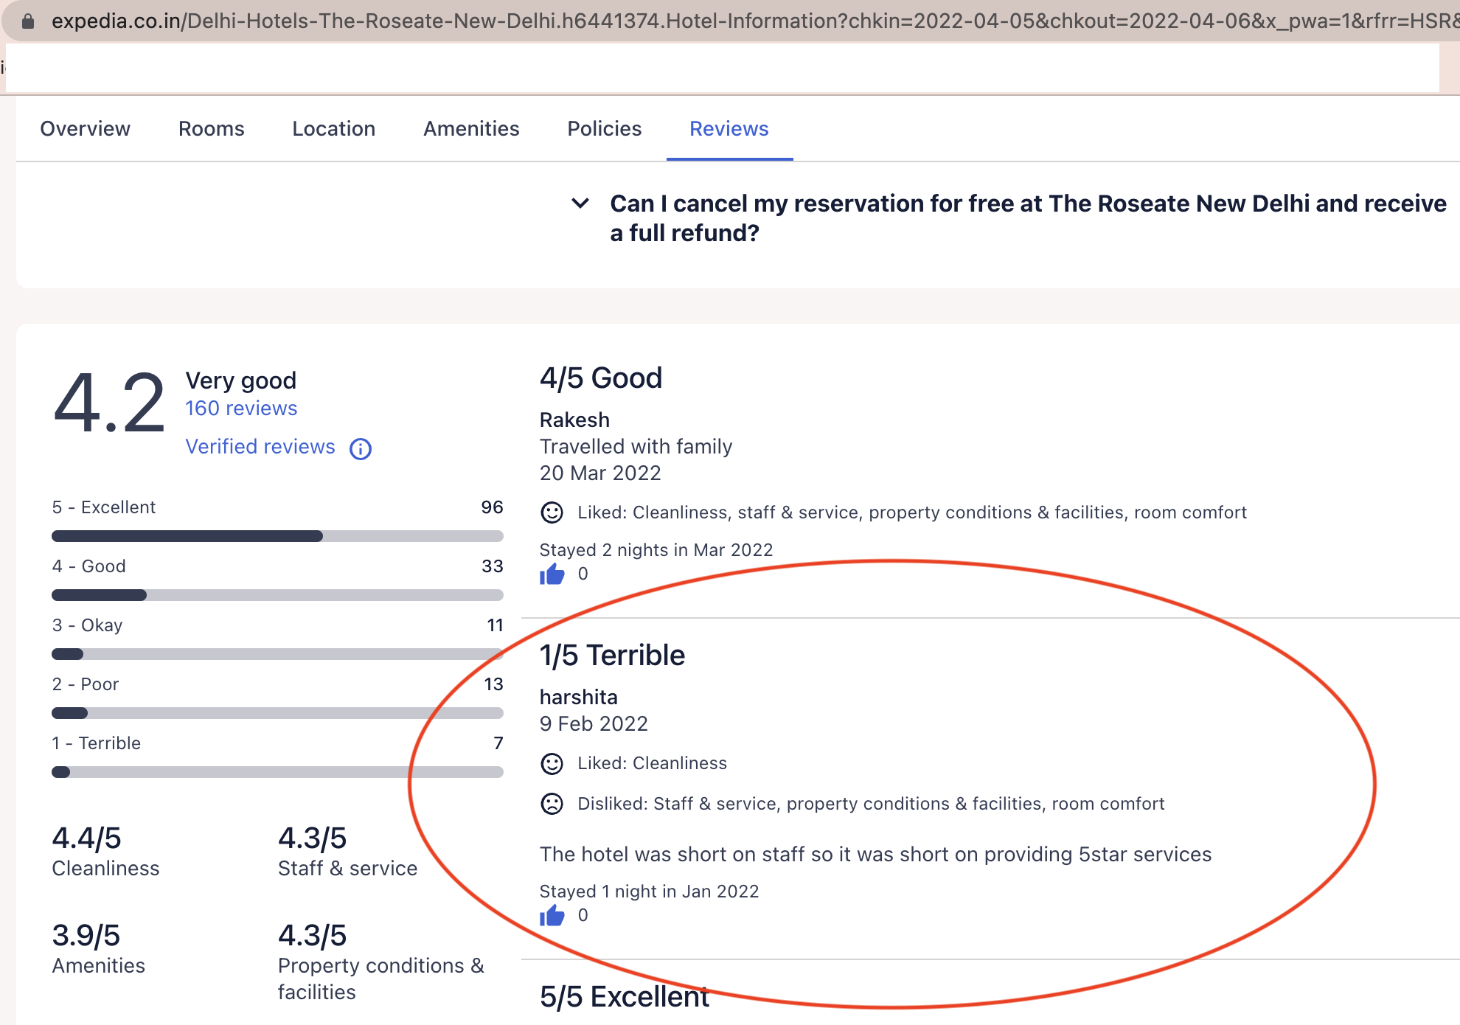Viewport: 1460px width, 1025px height.
Task: Go to the Location tab
Action: [x=334, y=128]
